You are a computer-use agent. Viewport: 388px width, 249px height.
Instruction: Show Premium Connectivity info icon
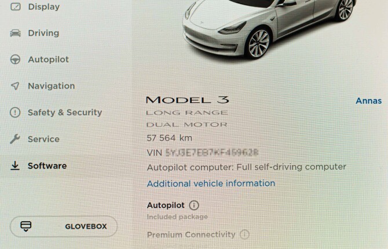click(244, 234)
